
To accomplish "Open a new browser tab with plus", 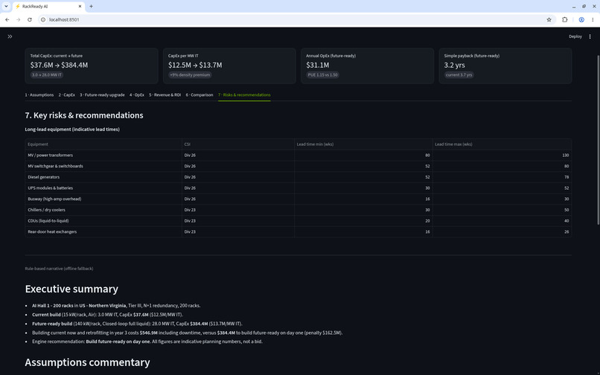I will pos(91,7).
